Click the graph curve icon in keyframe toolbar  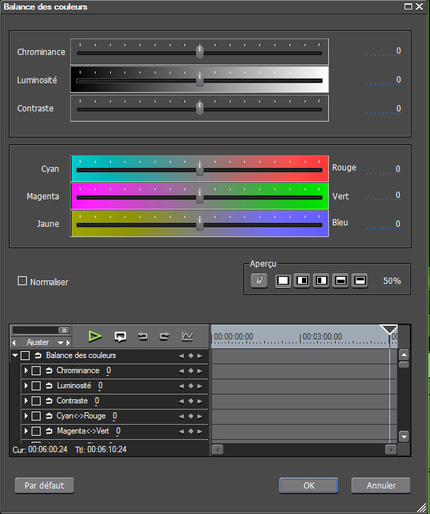pyautogui.click(x=186, y=336)
